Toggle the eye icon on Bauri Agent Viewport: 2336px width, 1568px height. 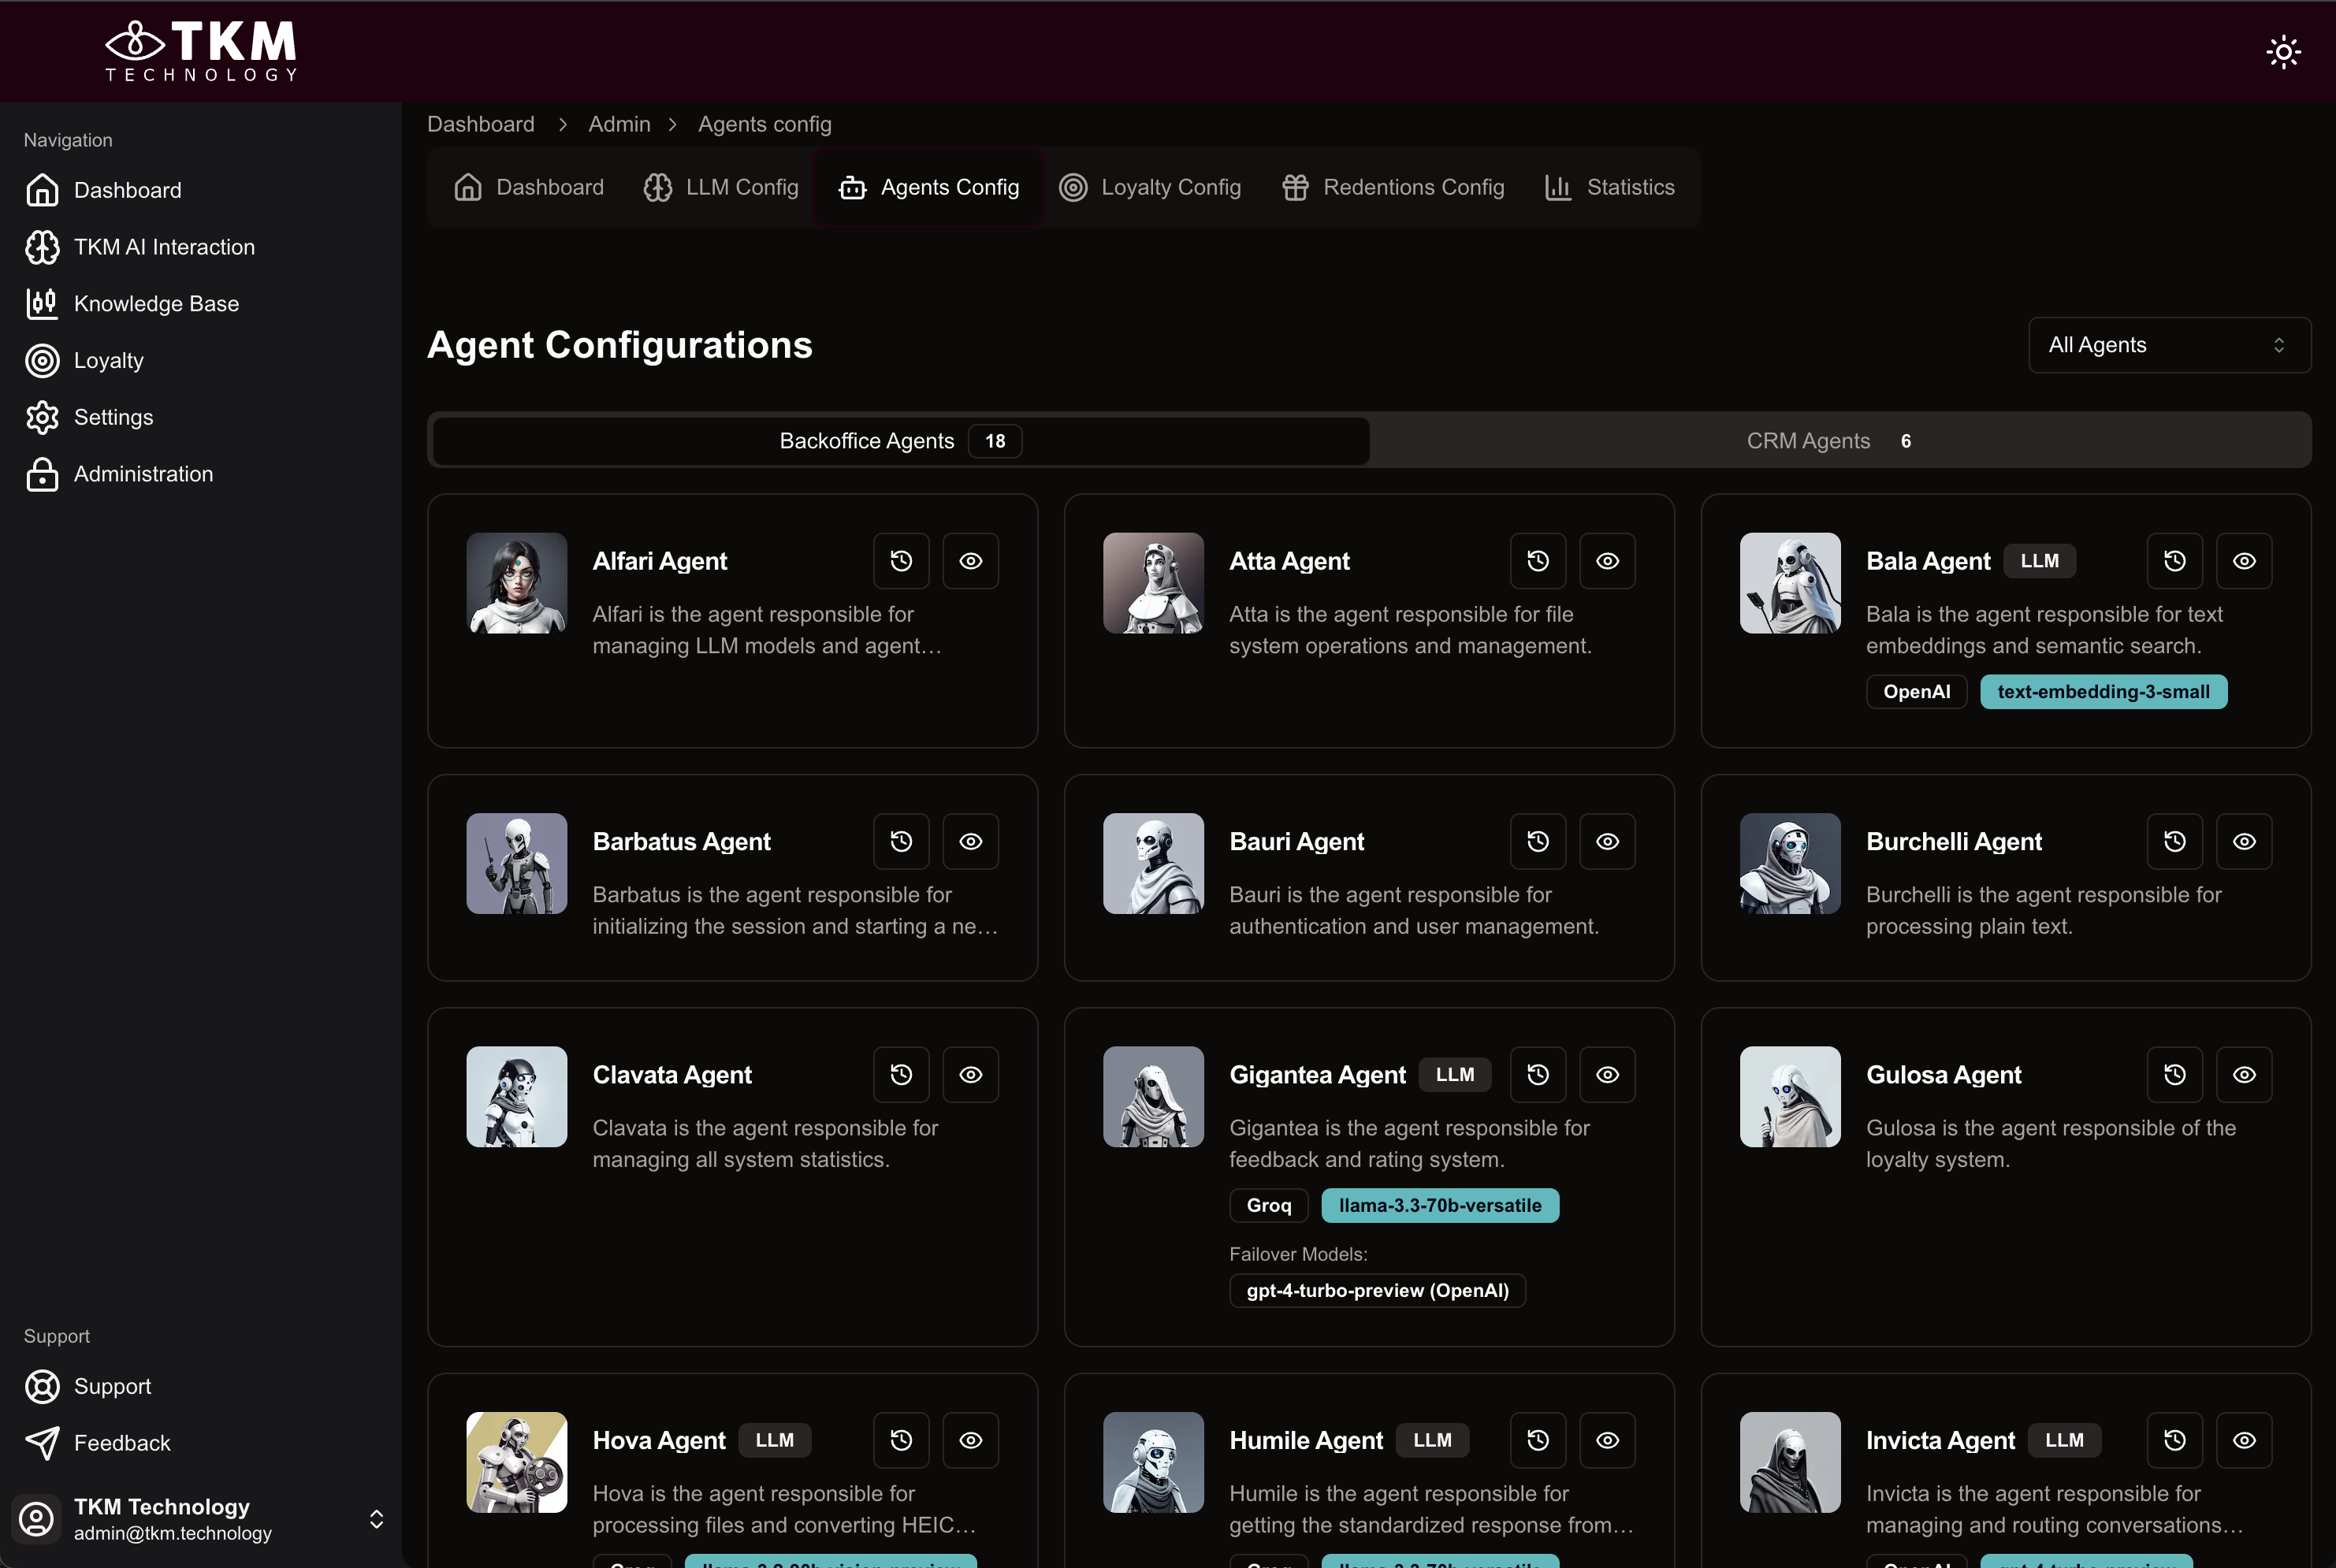click(x=1607, y=842)
